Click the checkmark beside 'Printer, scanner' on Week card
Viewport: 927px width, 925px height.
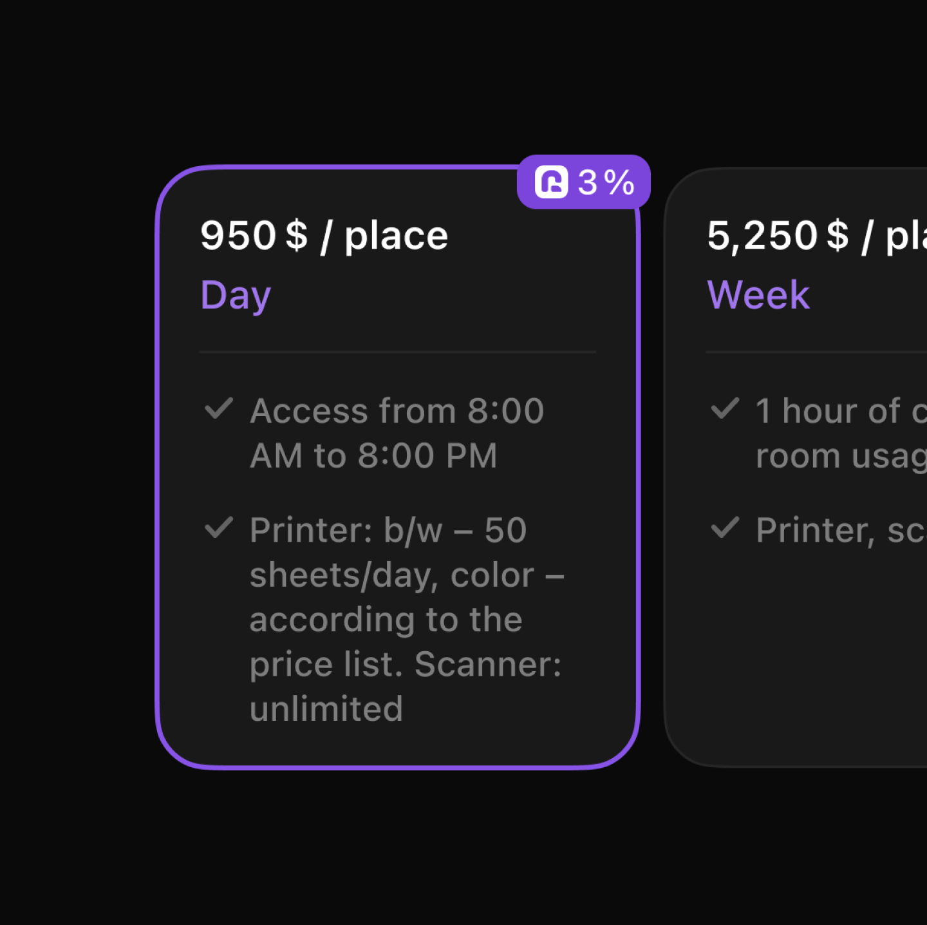(726, 528)
